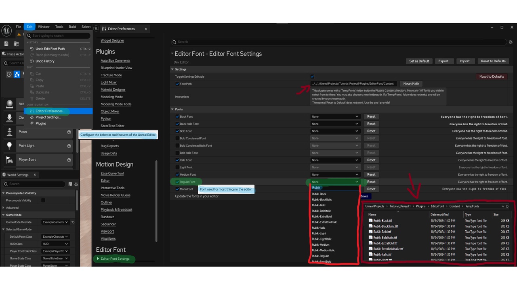Click the Set as Default button
Viewport: 517px width, 290px height.
pyautogui.click(x=419, y=61)
